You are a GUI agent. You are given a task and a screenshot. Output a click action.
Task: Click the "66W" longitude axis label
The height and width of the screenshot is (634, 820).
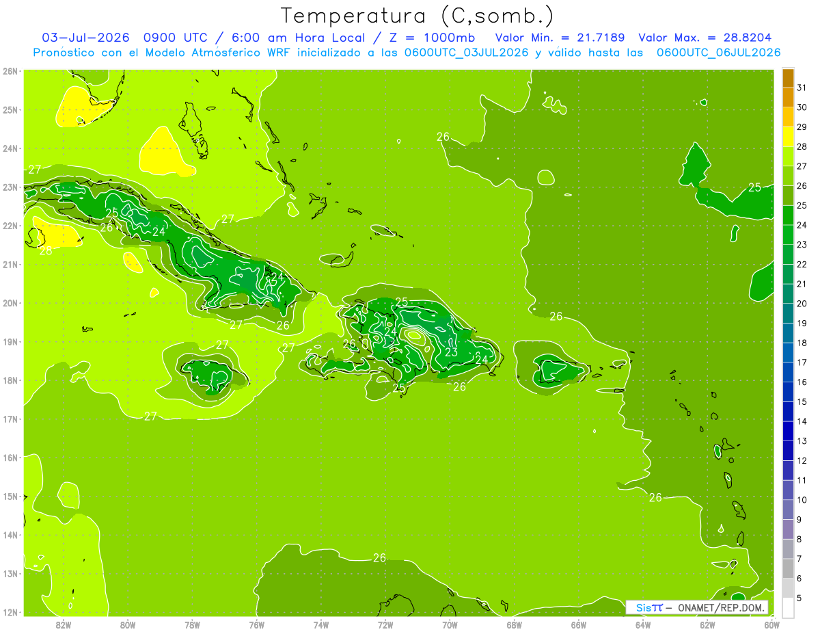tap(578, 624)
